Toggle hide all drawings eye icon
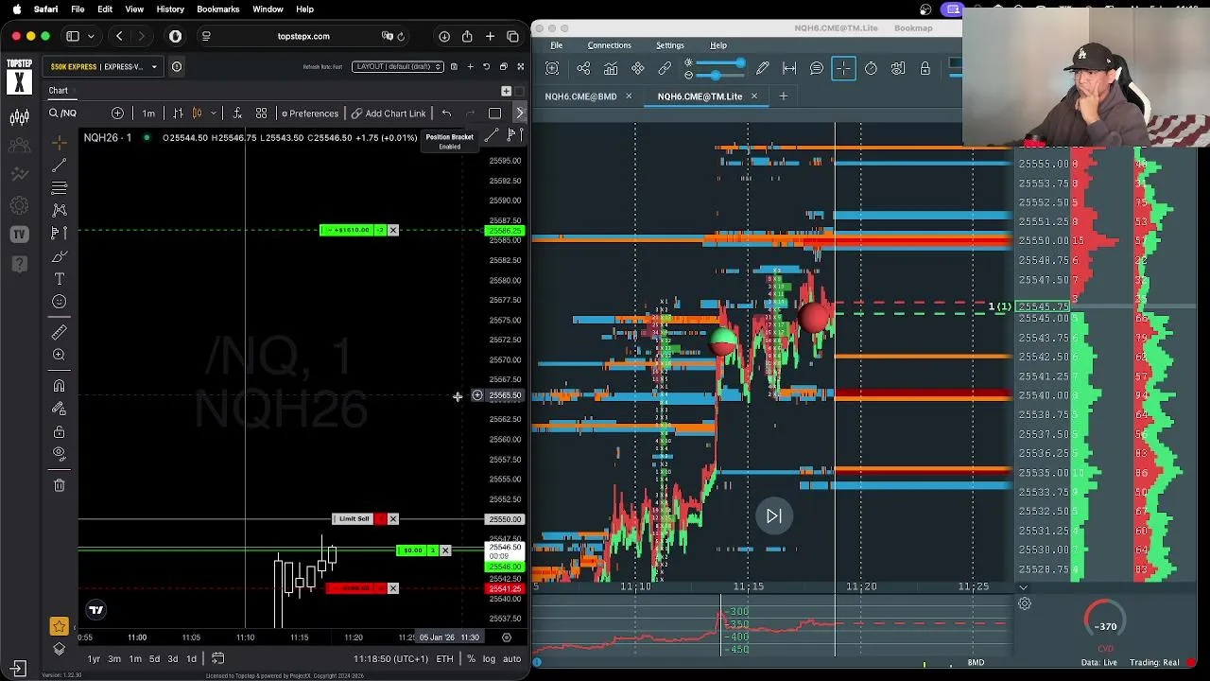This screenshot has width=1210, height=681. [59, 454]
